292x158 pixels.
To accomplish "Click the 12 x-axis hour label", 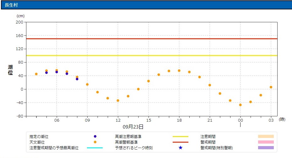I will pos(118,120).
